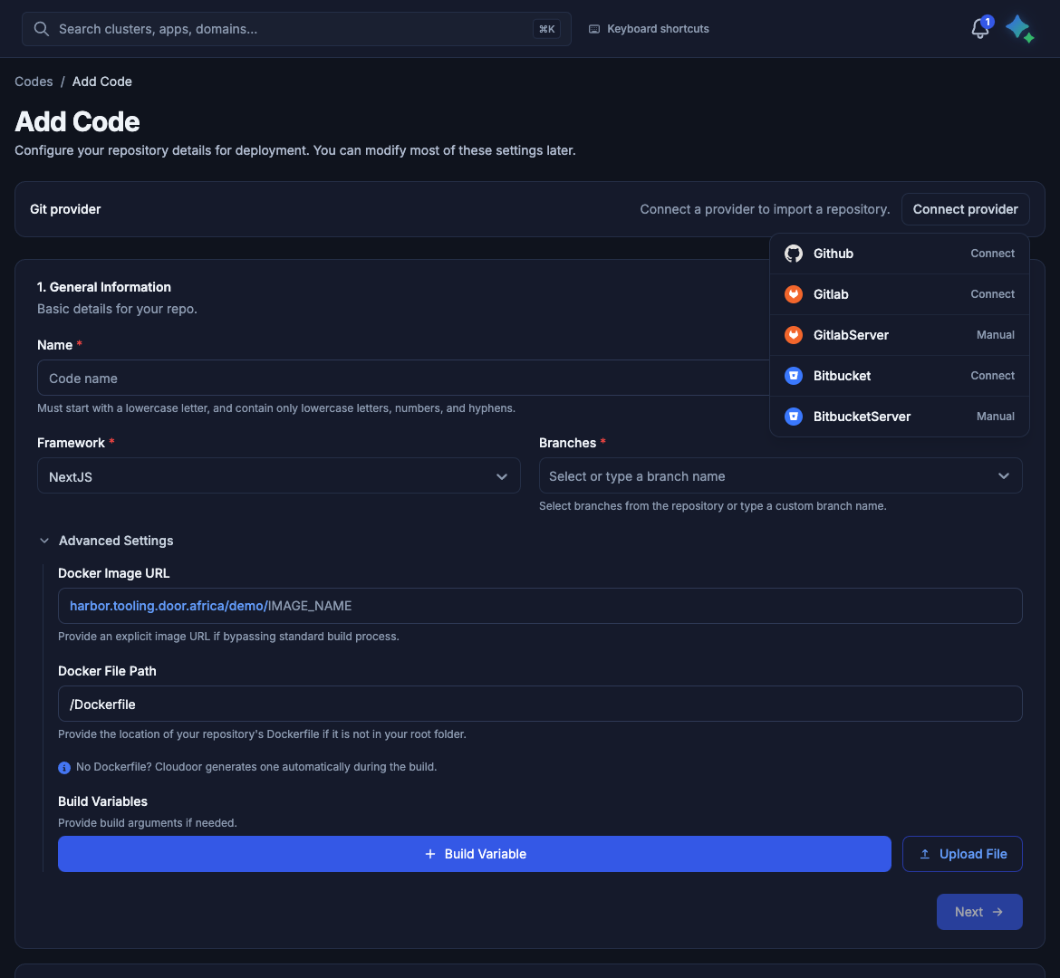Click the GitlabServer fox icon
The image size is (1060, 978).
794,334
